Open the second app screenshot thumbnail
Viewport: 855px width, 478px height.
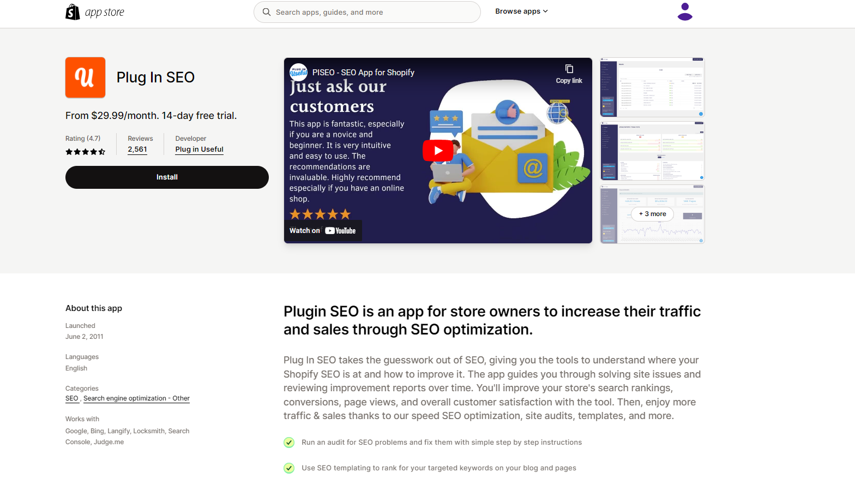652,151
